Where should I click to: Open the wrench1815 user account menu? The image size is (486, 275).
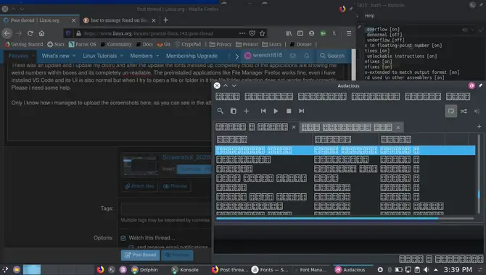coord(263,56)
